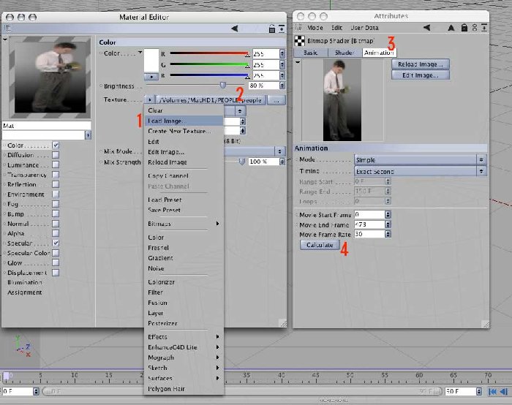512x405 pixels.
Task: Enable the Bump channel checkbox
Action: 56,213
